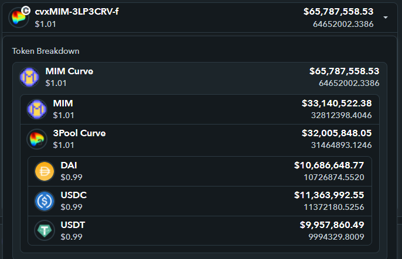
Task: Click the Token Breakdown heading
Action: (x=46, y=51)
